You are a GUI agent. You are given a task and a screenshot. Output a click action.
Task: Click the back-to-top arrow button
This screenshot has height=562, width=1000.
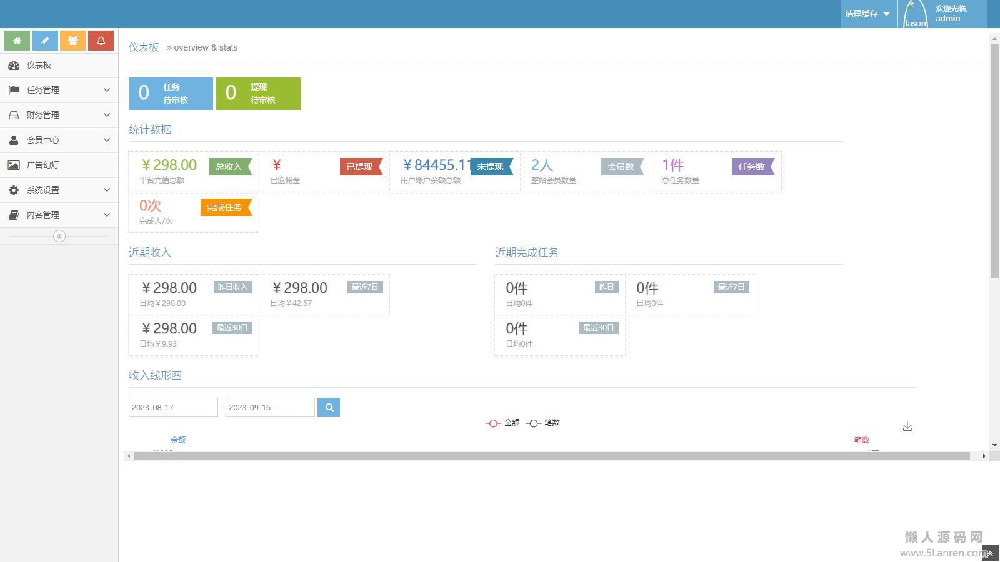tap(990, 553)
